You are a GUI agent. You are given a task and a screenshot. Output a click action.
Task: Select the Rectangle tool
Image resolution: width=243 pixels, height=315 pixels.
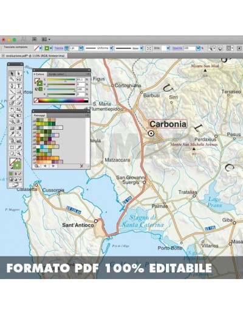coord(19,91)
